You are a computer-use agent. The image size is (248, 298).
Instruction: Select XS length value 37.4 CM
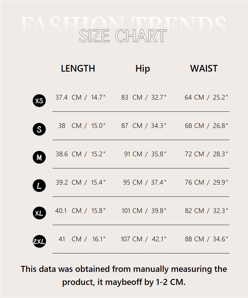tap(68, 97)
